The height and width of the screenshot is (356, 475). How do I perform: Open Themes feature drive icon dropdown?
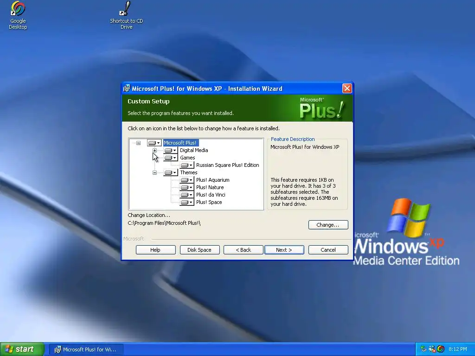[x=171, y=172]
